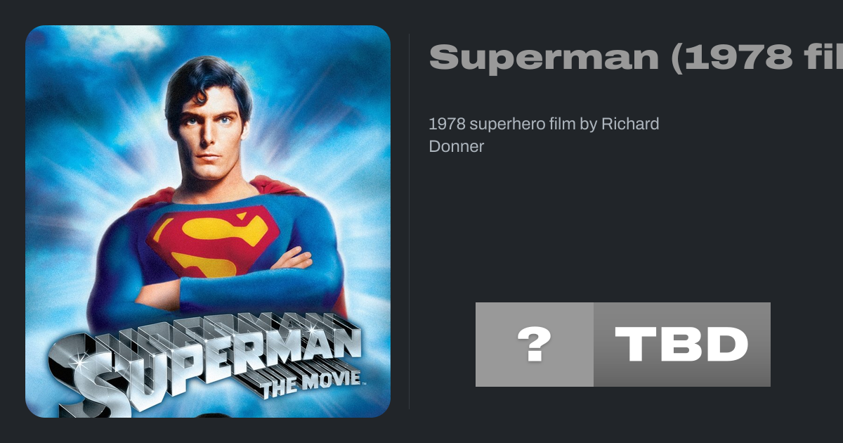
Task: Click the sparkle glint on the chrome logo
Action: (x=79, y=363)
